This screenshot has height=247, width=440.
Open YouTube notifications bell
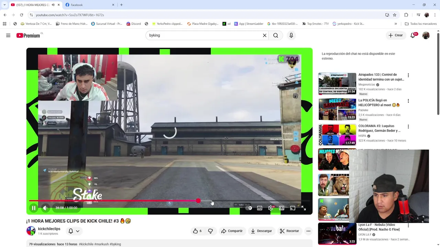tap(413, 35)
